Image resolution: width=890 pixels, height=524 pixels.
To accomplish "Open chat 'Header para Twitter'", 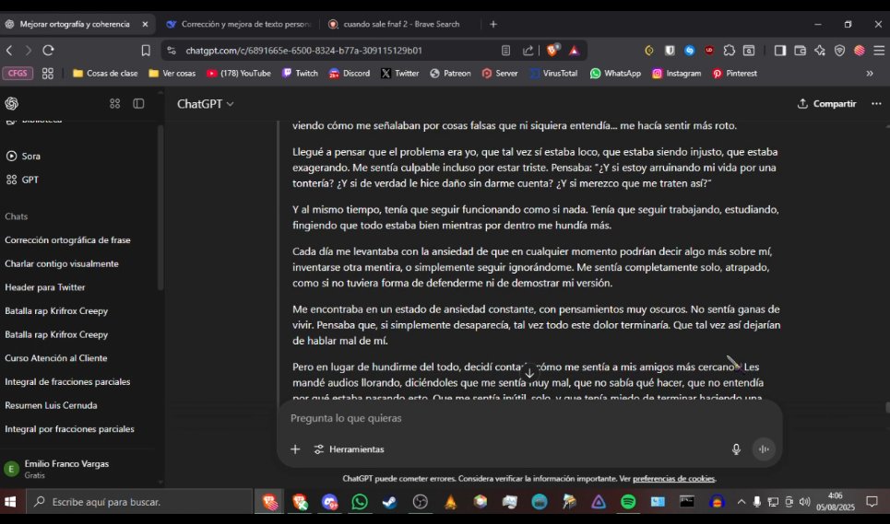I will tap(45, 287).
